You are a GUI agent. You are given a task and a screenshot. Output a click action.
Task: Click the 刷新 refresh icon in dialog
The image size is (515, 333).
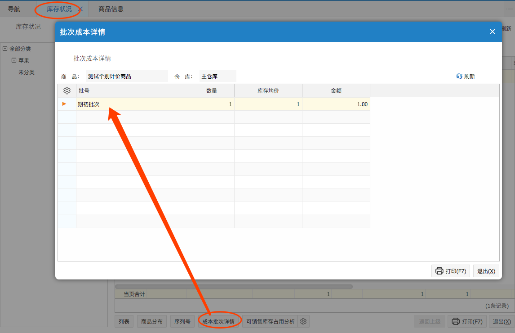click(x=459, y=76)
